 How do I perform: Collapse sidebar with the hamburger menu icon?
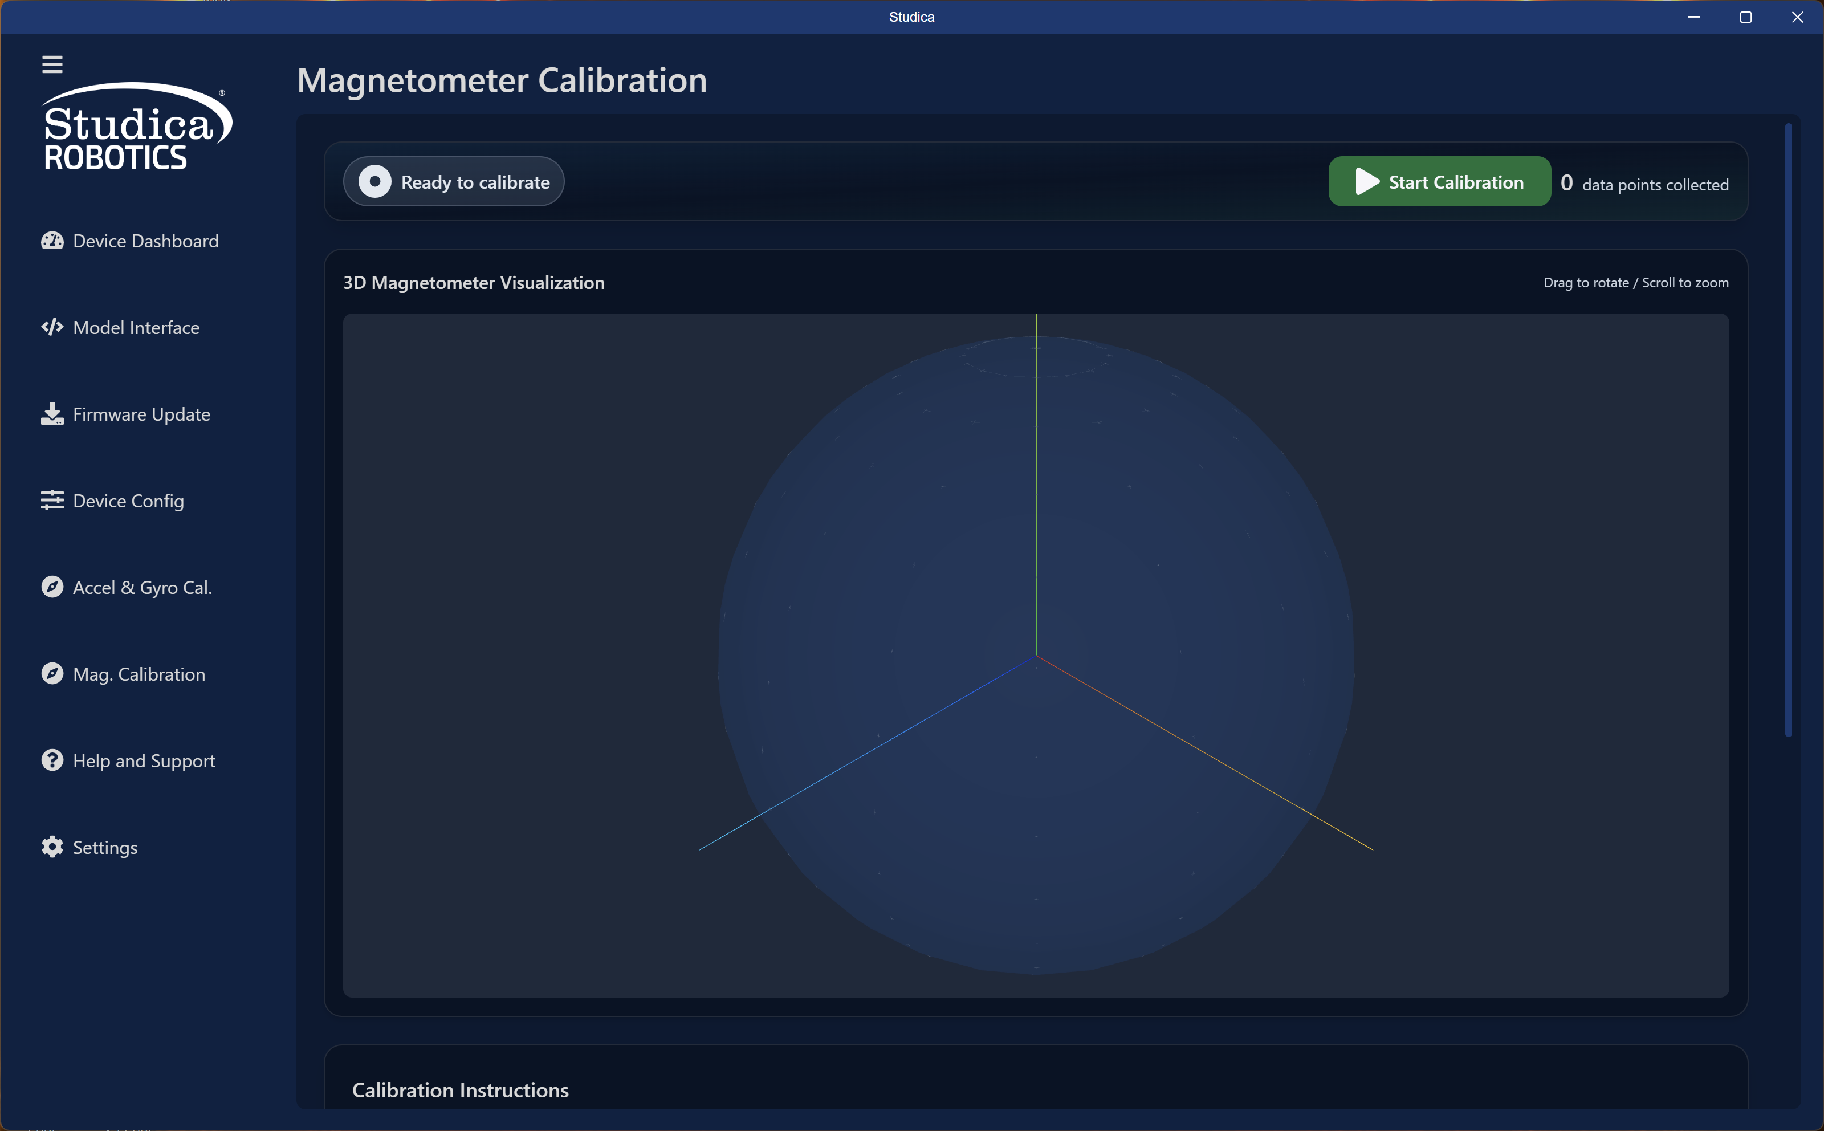[52, 64]
